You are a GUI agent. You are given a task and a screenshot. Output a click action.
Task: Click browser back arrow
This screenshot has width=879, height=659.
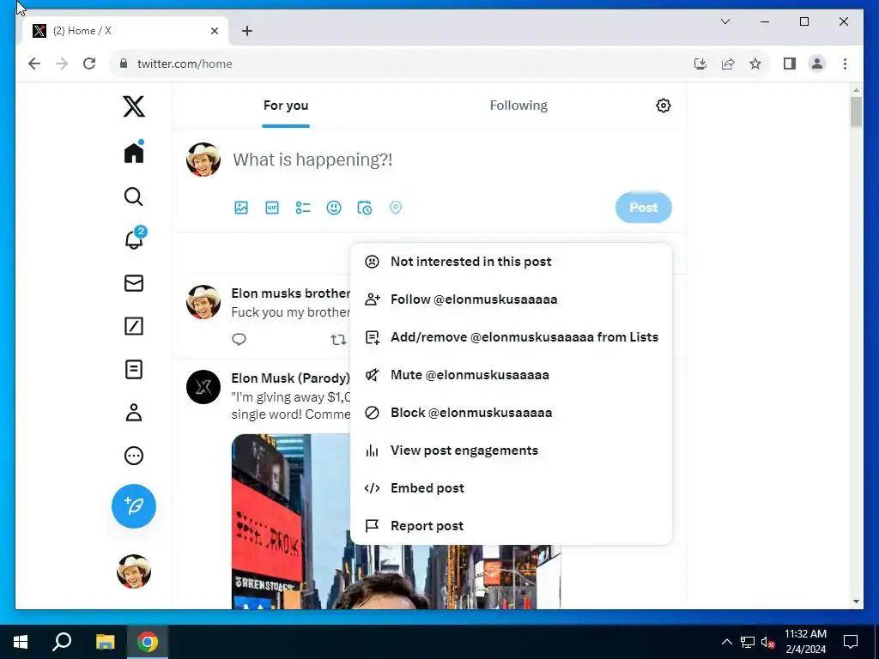click(x=34, y=63)
